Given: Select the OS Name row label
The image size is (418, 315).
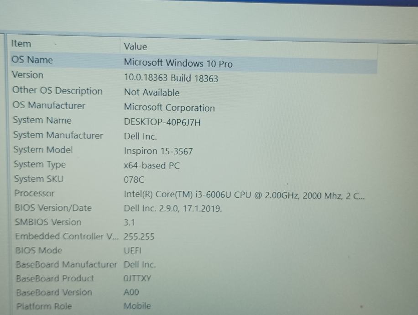Looking at the screenshot, I should (x=32, y=59).
